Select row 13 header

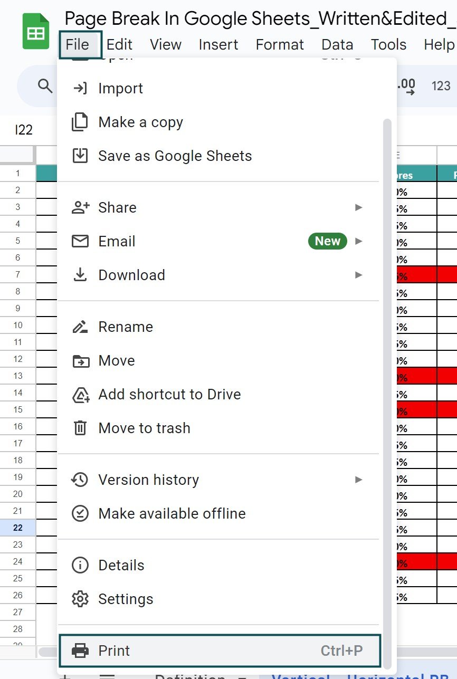click(x=18, y=376)
